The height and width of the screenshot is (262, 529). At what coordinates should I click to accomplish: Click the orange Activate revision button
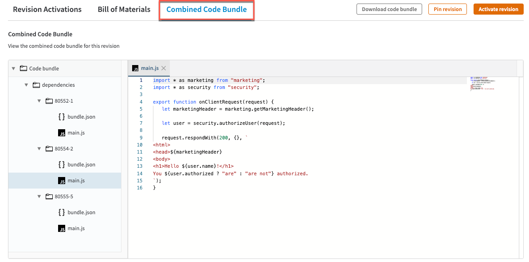[498, 9]
